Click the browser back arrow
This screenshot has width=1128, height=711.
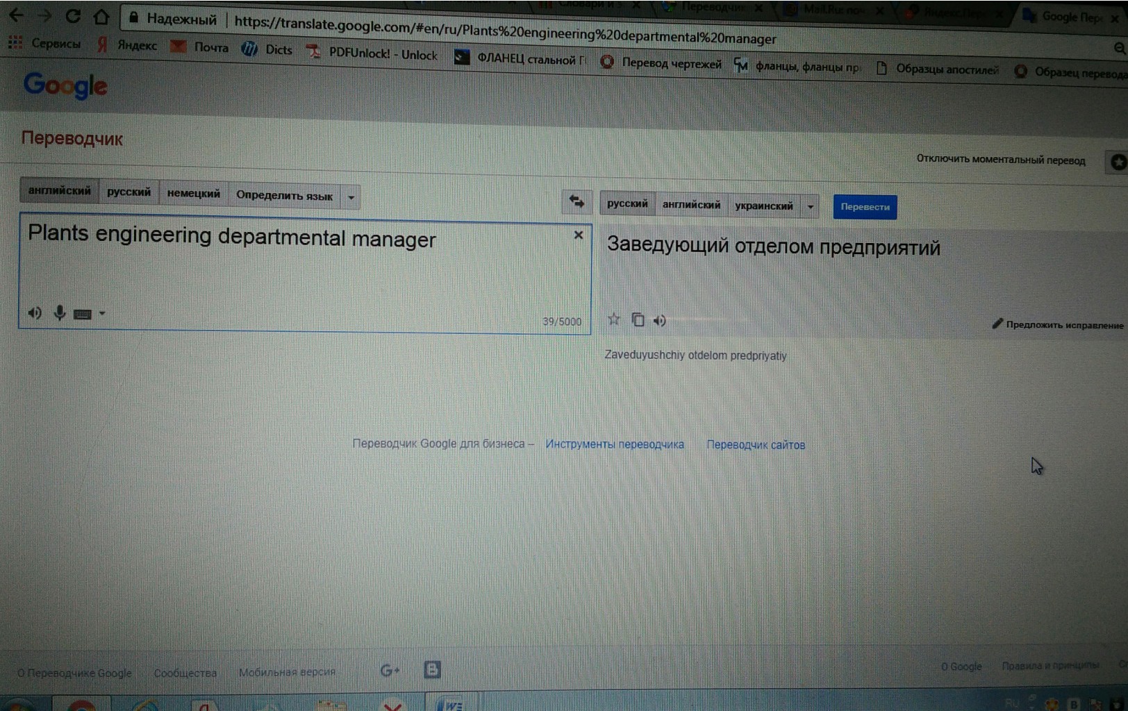click(16, 15)
